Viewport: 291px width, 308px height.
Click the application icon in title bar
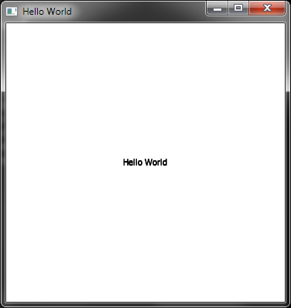pyautogui.click(x=12, y=12)
